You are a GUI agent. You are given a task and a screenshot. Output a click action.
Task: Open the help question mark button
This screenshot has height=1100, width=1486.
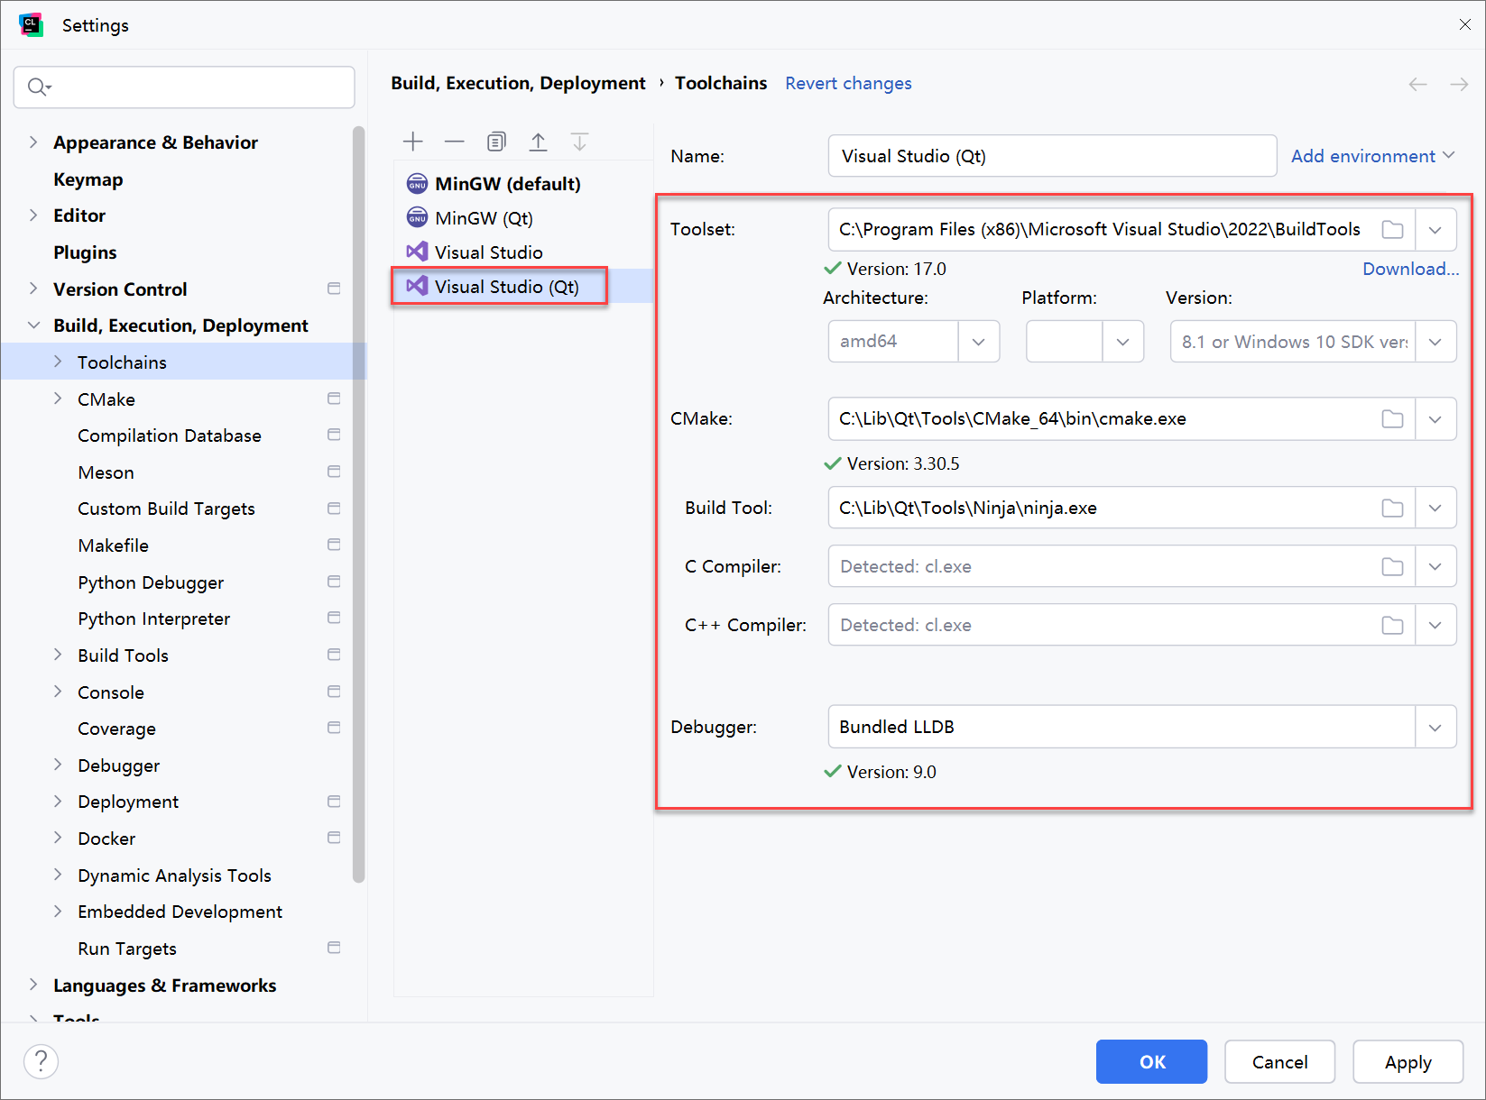coord(41,1061)
